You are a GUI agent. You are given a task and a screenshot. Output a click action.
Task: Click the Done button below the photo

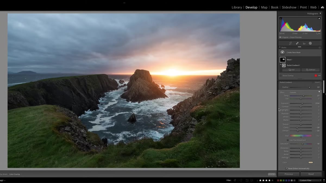(271, 174)
